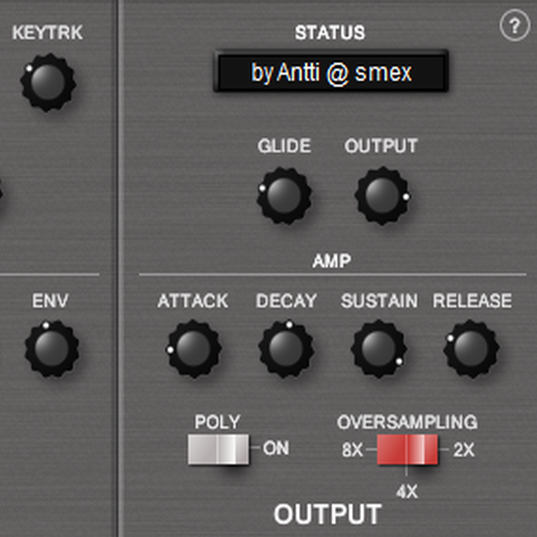Click the STATUS display by Antti @ smex
This screenshot has height=537, width=537.
coord(331,71)
